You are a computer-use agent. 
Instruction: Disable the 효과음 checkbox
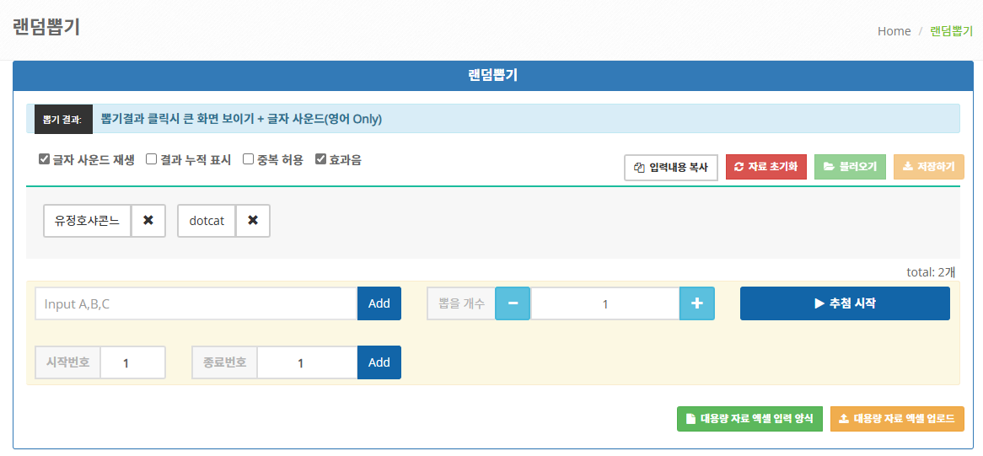(x=320, y=159)
